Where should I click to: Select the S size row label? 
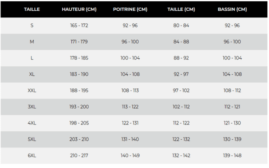tap(32, 26)
